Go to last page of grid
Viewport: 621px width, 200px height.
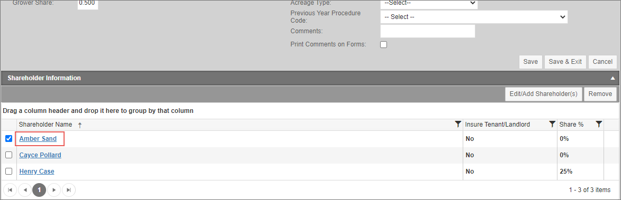coord(68,190)
